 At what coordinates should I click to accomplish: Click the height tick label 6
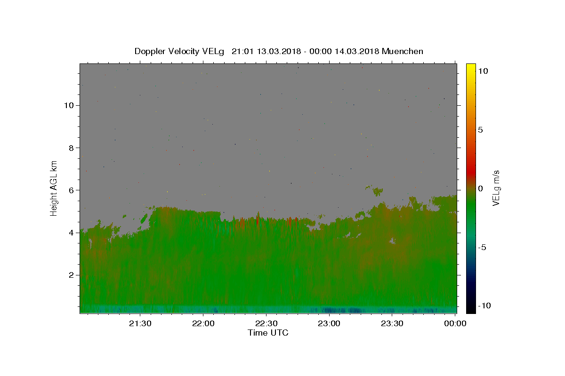[x=72, y=190]
